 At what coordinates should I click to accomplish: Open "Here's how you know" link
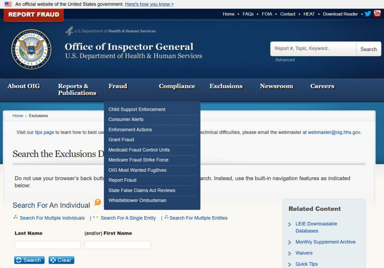[x=149, y=4]
